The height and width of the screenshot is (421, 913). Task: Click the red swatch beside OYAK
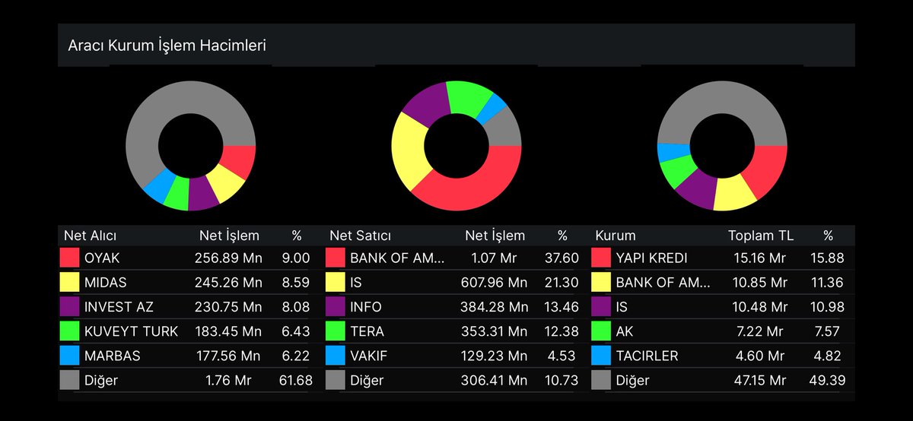tap(70, 258)
